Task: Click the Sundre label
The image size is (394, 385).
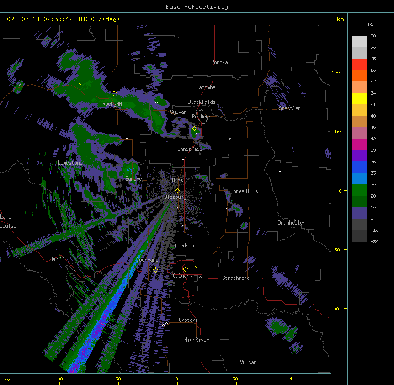Action: click(133, 179)
